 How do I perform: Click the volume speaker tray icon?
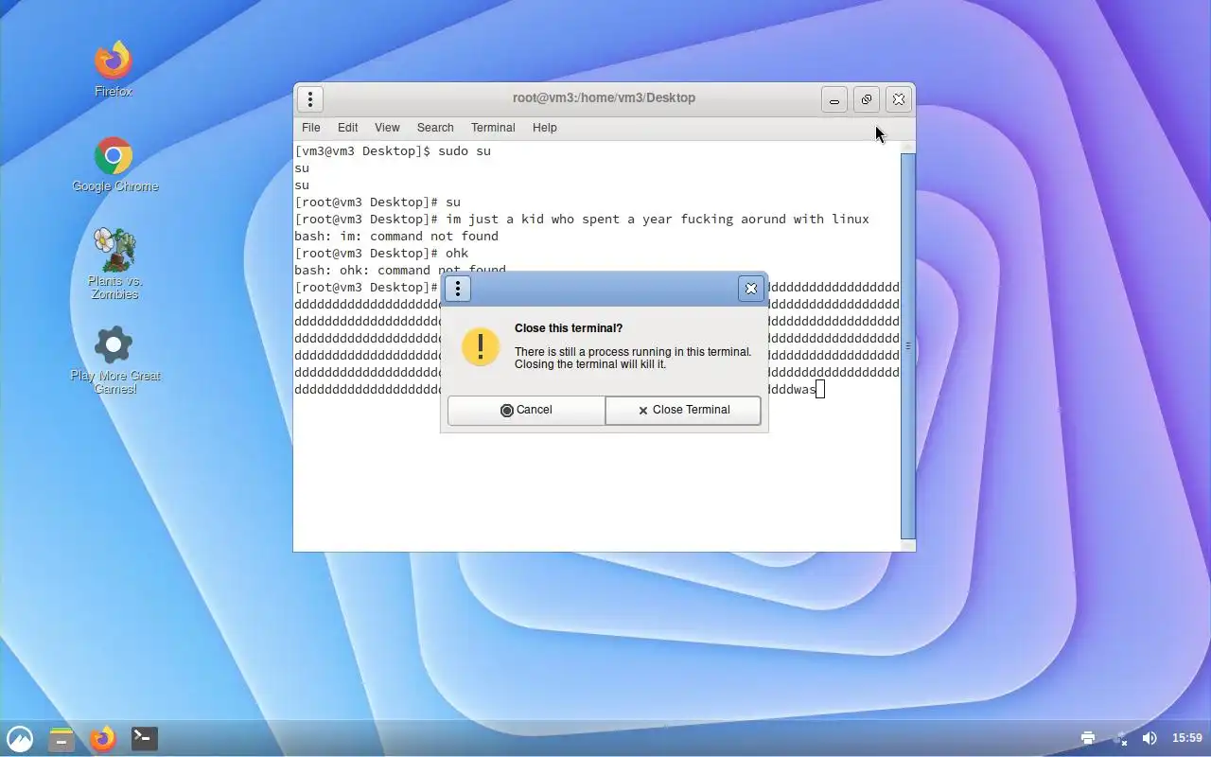(x=1150, y=738)
